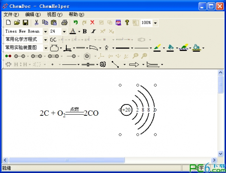The image size is (226, 173).
Task: Click the green Undo arrow icon
Action: [75, 23]
